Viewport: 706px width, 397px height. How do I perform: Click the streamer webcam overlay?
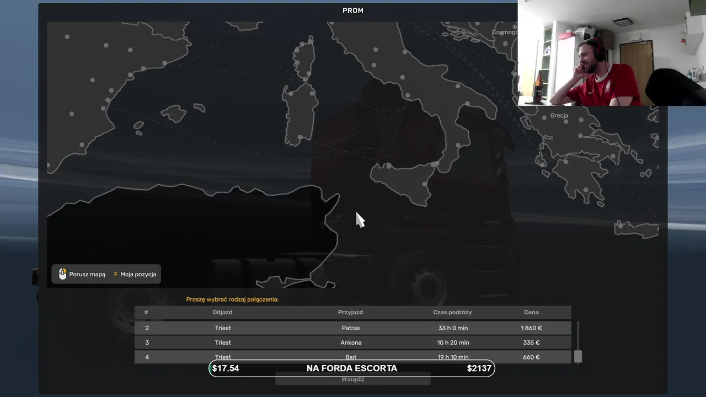coord(612,52)
